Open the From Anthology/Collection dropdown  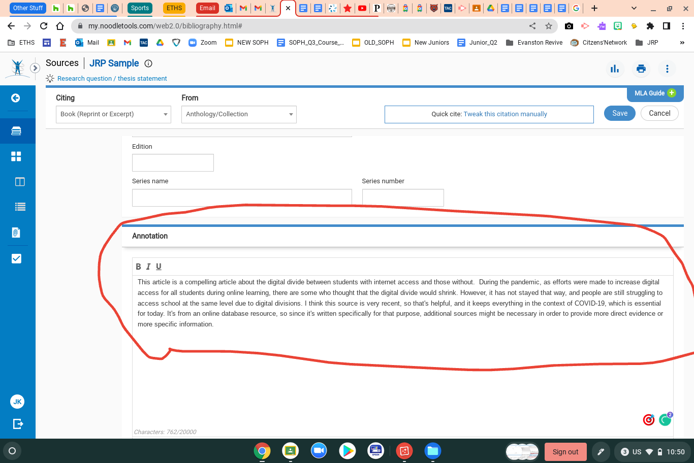(x=239, y=114)
